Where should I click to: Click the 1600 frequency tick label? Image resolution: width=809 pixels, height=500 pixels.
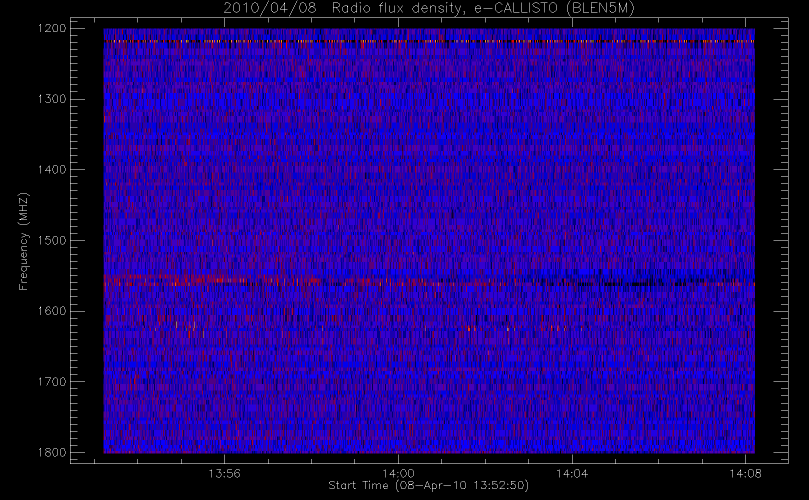coord(52,311)
